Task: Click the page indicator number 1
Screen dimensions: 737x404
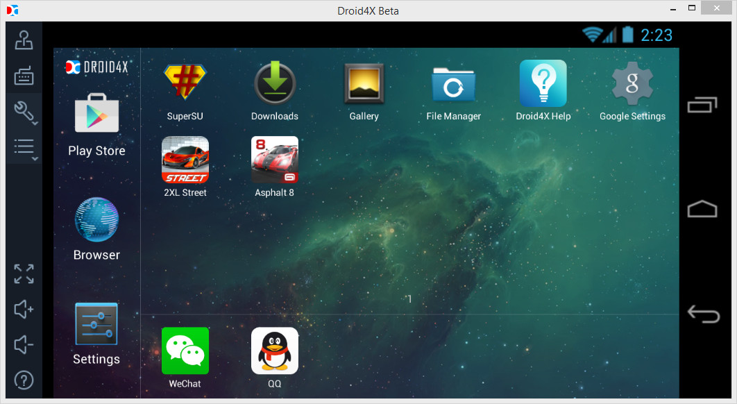Action: [410, 298]
